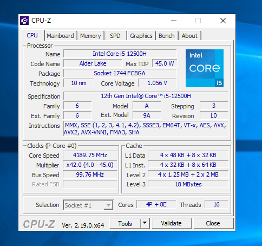262x246 pixels.
Task: Click the Core Speed value 4189.75 MHz
Action: 90,155
